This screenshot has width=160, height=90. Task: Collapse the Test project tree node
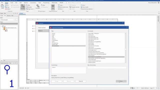pos(1,26)
